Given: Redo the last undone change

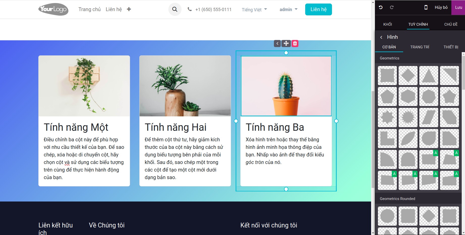Looking at the screenshot, I should tap(392, 8).
